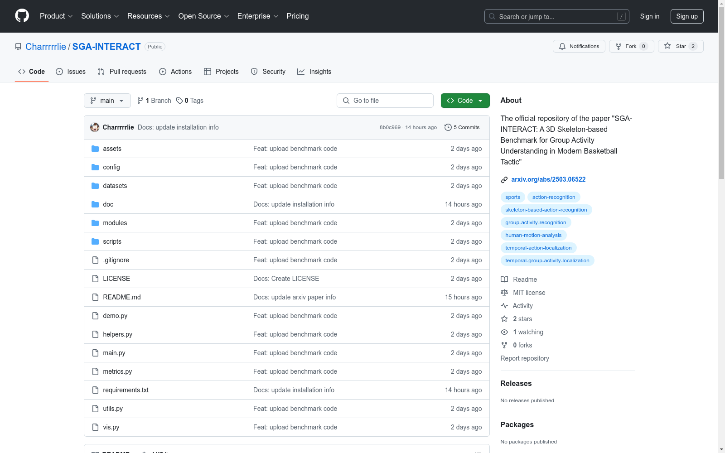The width and height of the screenshot is (725, 453).
Task: Click the Sign up button
Action: coord(686,16)
